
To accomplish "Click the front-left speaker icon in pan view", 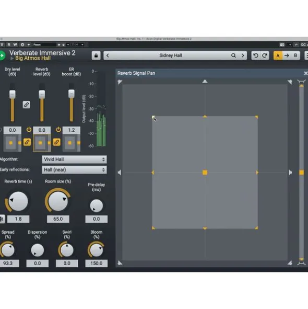I will (120, 82).
